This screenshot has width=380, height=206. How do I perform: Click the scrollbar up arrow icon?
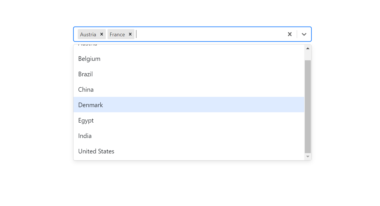coord(308,48)
